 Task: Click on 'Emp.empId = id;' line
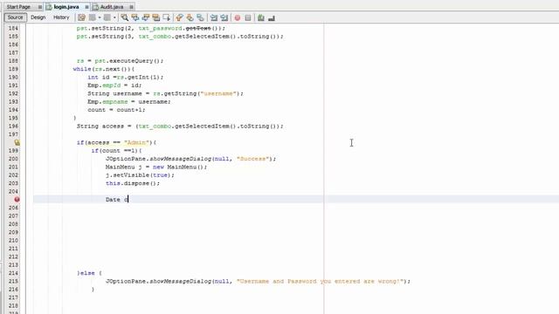[114, 85]
